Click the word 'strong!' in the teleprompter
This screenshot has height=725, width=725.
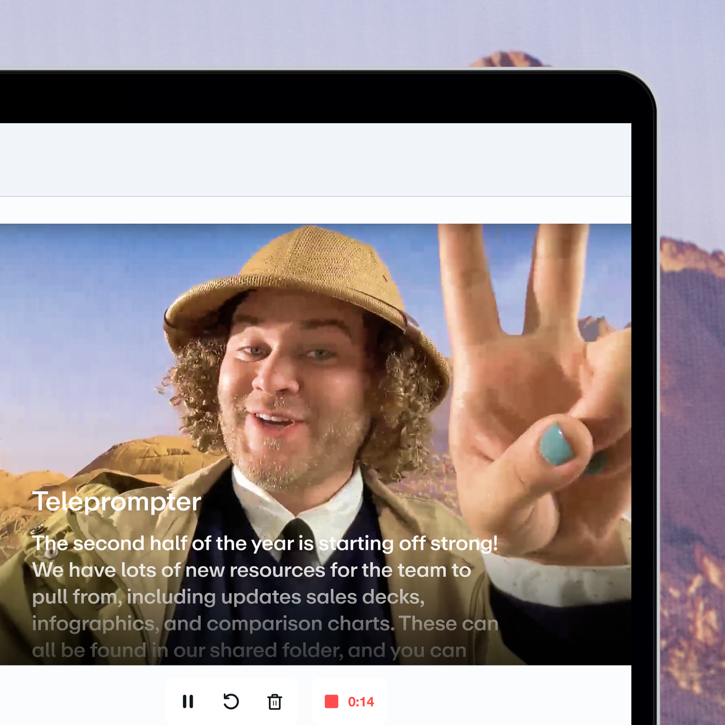tap(464, 543)
